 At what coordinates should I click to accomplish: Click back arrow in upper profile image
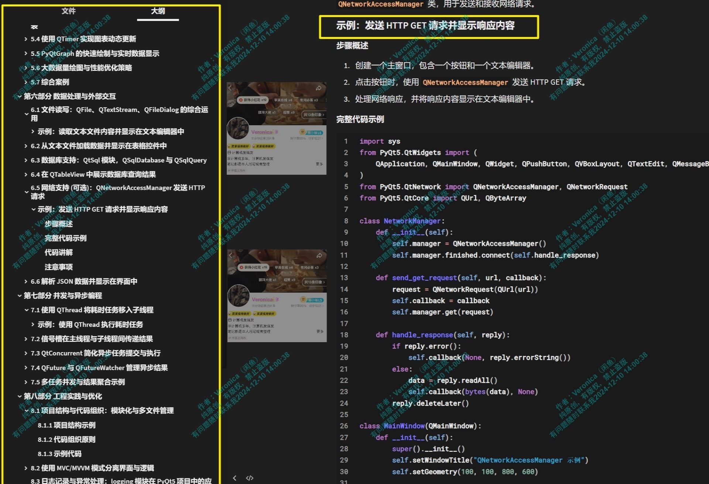tap(230, 88)
